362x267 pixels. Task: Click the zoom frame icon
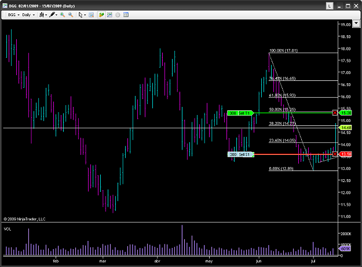(92, 15)
